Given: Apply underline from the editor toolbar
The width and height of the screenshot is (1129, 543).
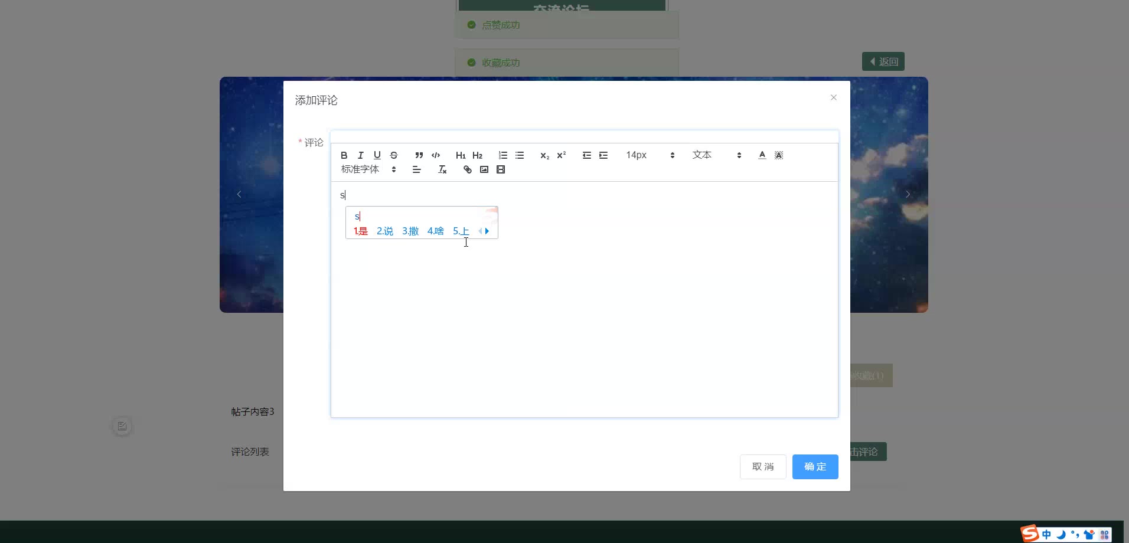Looking at the screenshot, I should coord(377,155).
